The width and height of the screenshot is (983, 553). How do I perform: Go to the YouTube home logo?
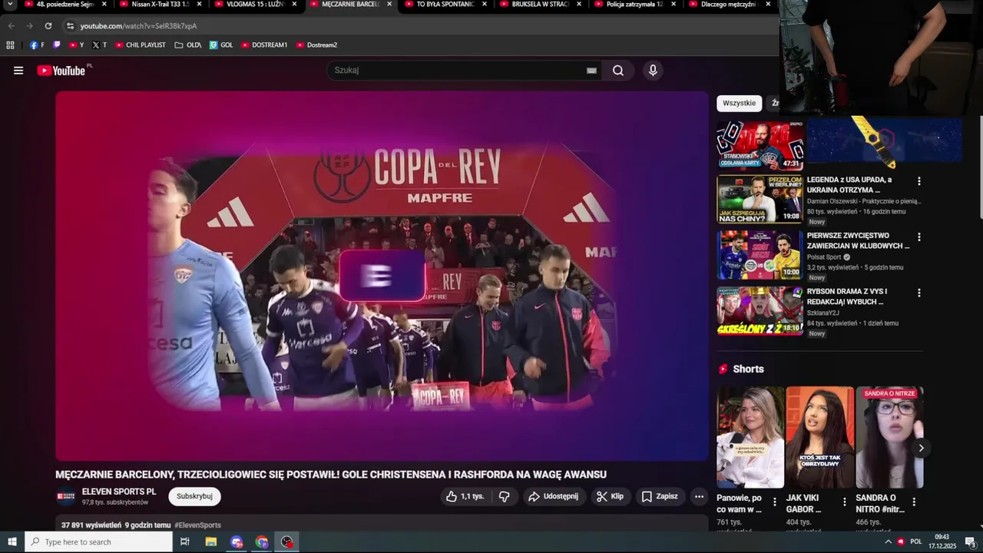click(x=61, y=71)
